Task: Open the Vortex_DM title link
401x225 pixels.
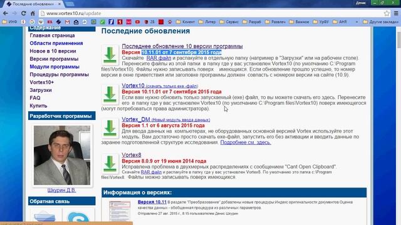Action: tap(136, 119)
